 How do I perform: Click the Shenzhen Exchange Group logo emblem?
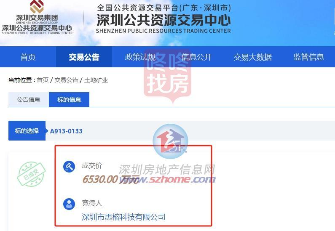37,6
